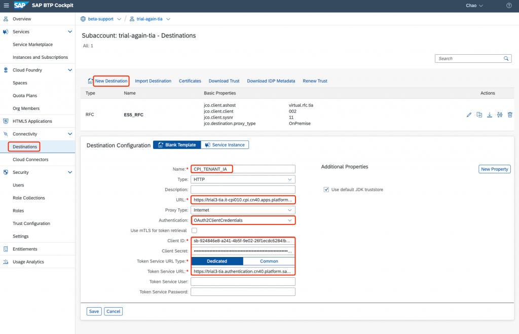The image size is (519, 334).
Task: Select Dedicated token service URL type
Action: pyautogui.click(x=217, y=262)
